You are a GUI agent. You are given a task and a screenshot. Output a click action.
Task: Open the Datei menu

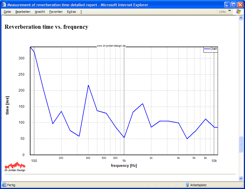pos(7,12)
